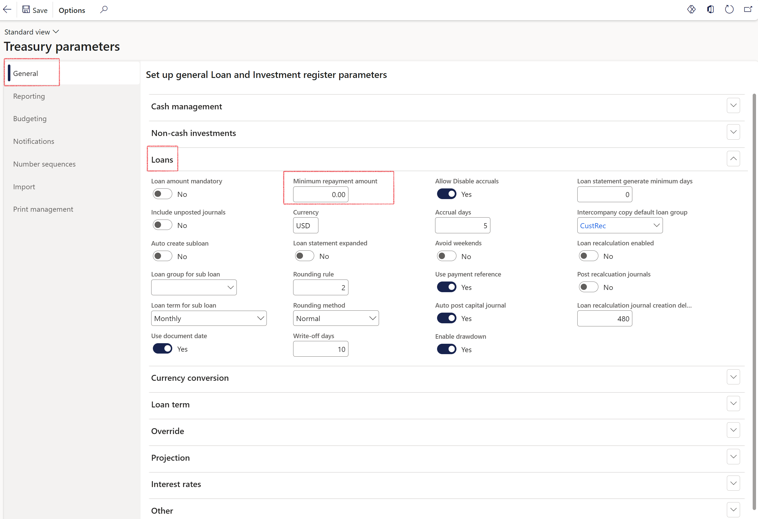Open the search magnifier icon
This screenshot has height=519, width=758.
tap(104, 10)
